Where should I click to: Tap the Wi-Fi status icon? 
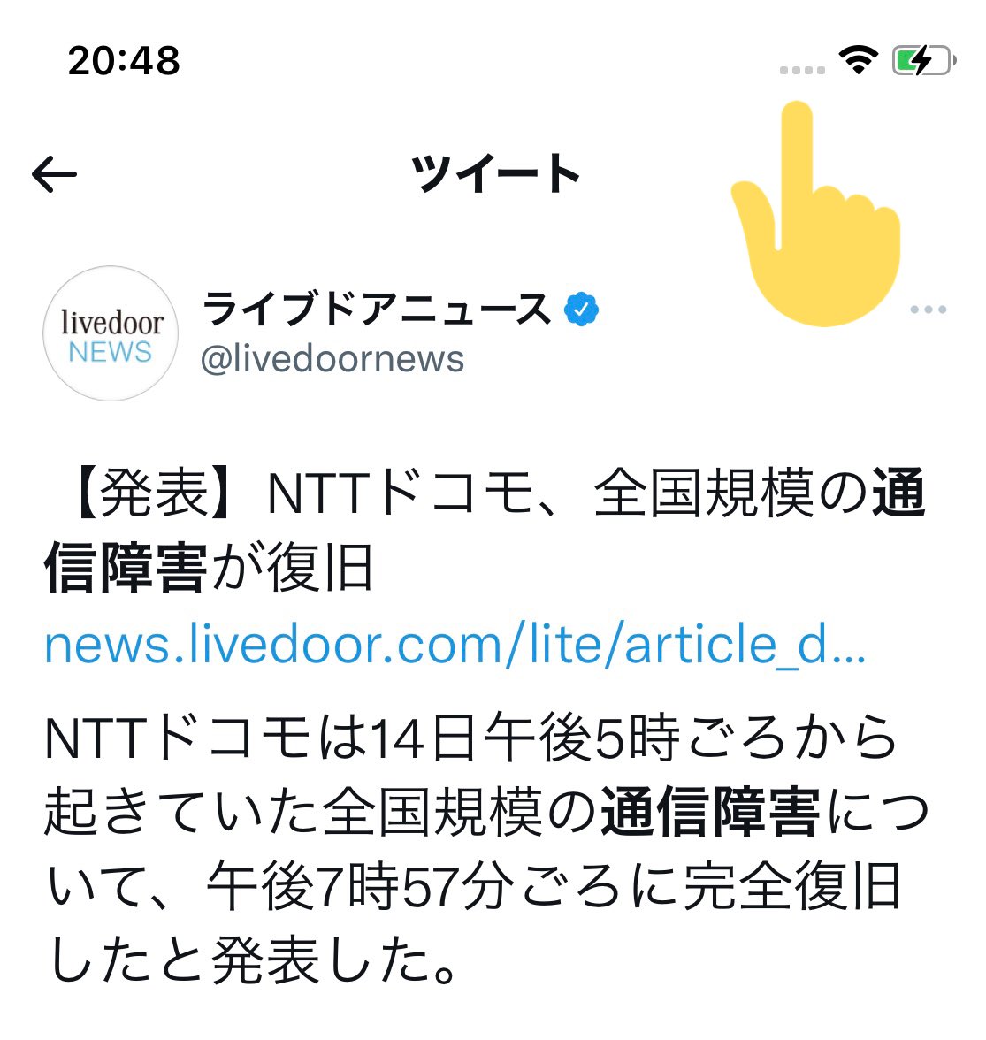click(x=858, y=60)
